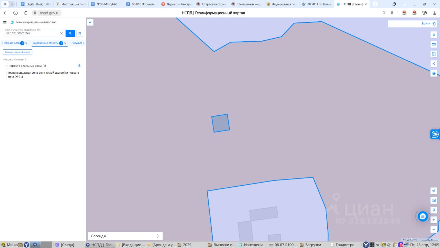The width and height of the screenshot is (440, 248).
Task: Clear the cadastral number search field
Action: (62, 33)
